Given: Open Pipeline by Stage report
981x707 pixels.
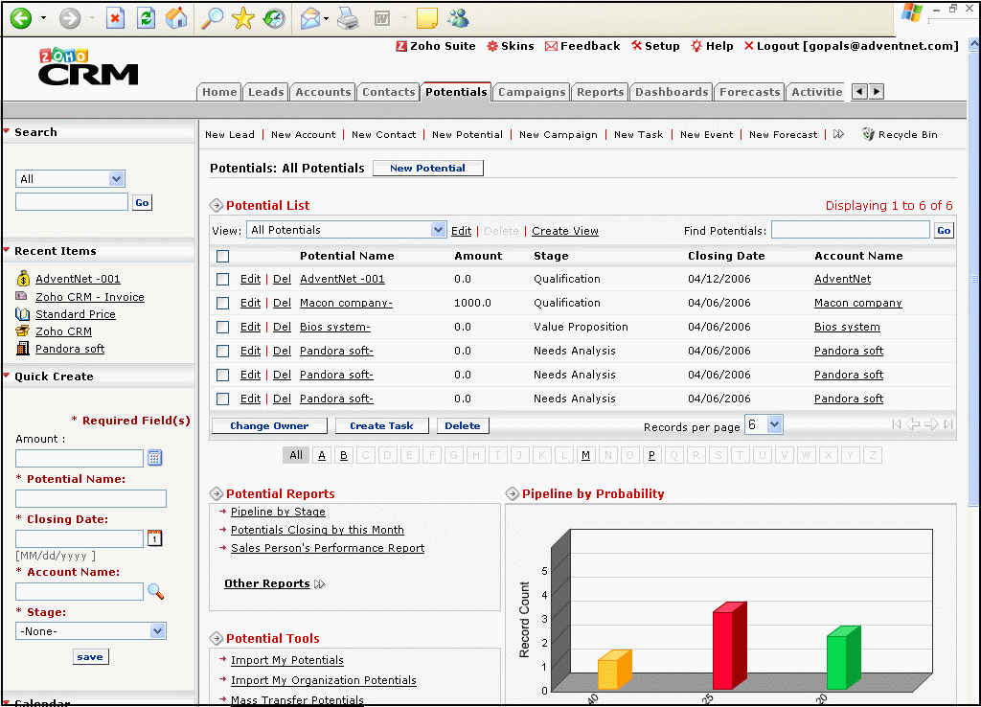Looking at the screenshot, I should click(278, 512).
